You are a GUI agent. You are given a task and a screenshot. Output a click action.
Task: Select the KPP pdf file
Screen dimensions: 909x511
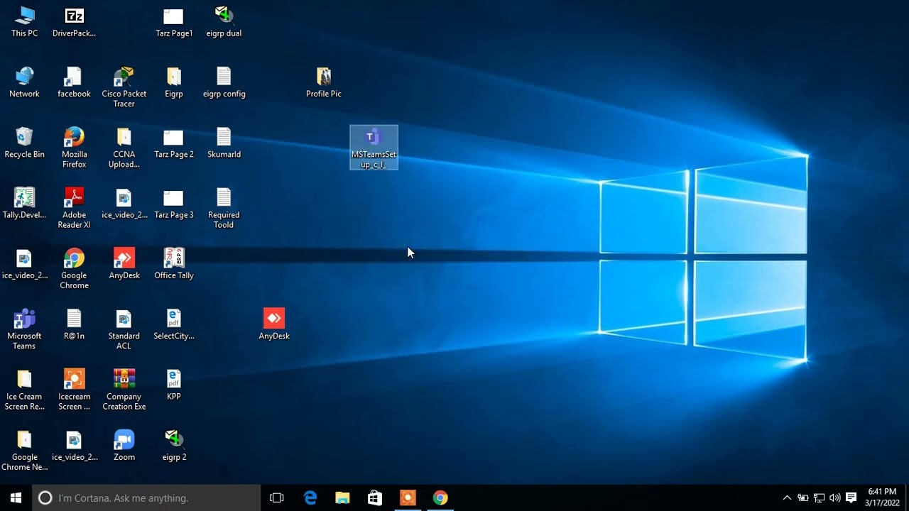point(174,385)
